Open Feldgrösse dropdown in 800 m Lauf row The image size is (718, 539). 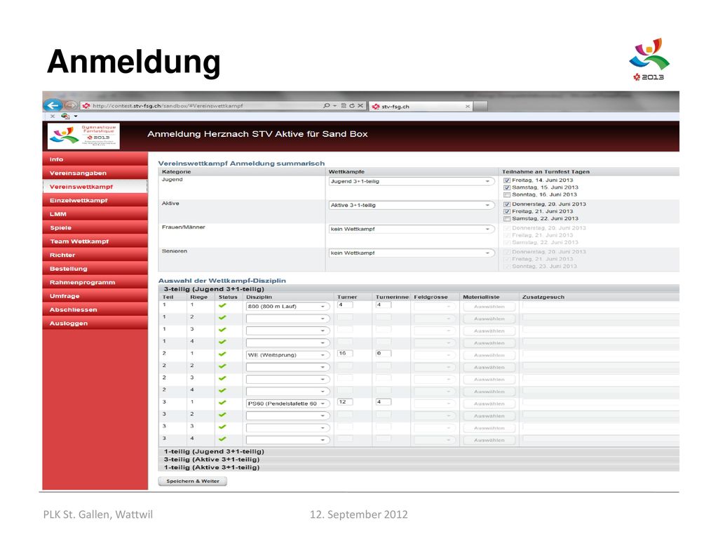click(435, 307)
